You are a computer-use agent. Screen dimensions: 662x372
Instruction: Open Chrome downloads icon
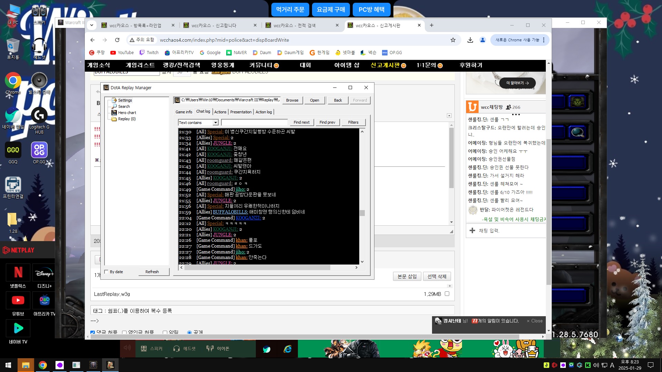pyautogui.click(x=470, y=40)
